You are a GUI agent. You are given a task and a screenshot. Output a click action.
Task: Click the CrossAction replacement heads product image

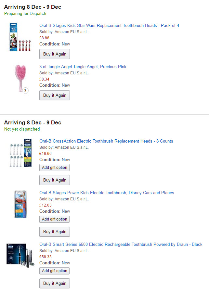click(20, 153)
